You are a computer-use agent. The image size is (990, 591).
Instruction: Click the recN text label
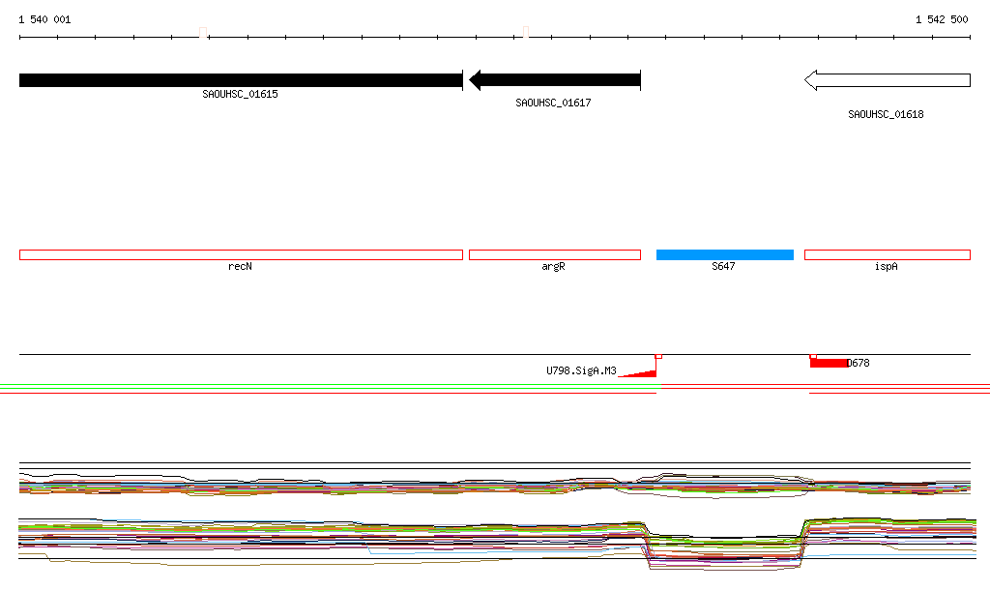240,266
